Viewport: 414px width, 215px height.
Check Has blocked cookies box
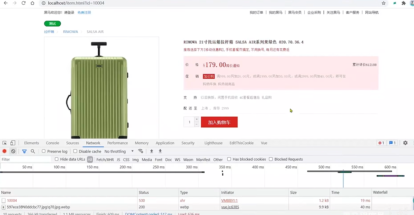229,159
